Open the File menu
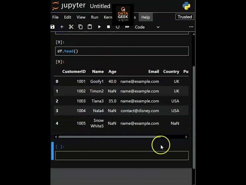The image size is (246, 185). [55, 17]
